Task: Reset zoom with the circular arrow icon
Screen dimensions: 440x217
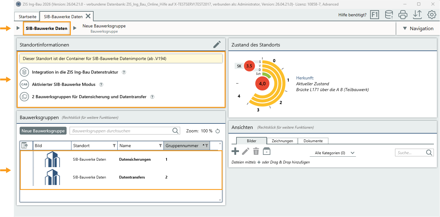Action: 218,131
